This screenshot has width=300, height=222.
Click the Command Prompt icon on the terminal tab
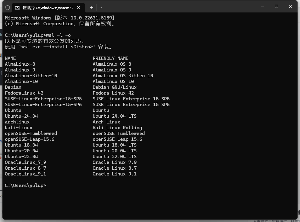click(17, 8)
